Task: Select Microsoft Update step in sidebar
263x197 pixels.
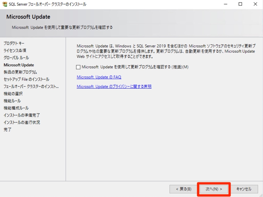Action: (19, 65)
